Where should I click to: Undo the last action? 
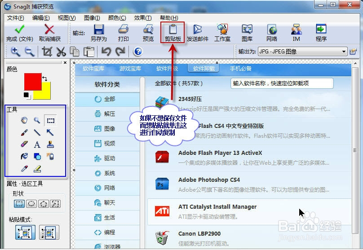pos(106,51)
